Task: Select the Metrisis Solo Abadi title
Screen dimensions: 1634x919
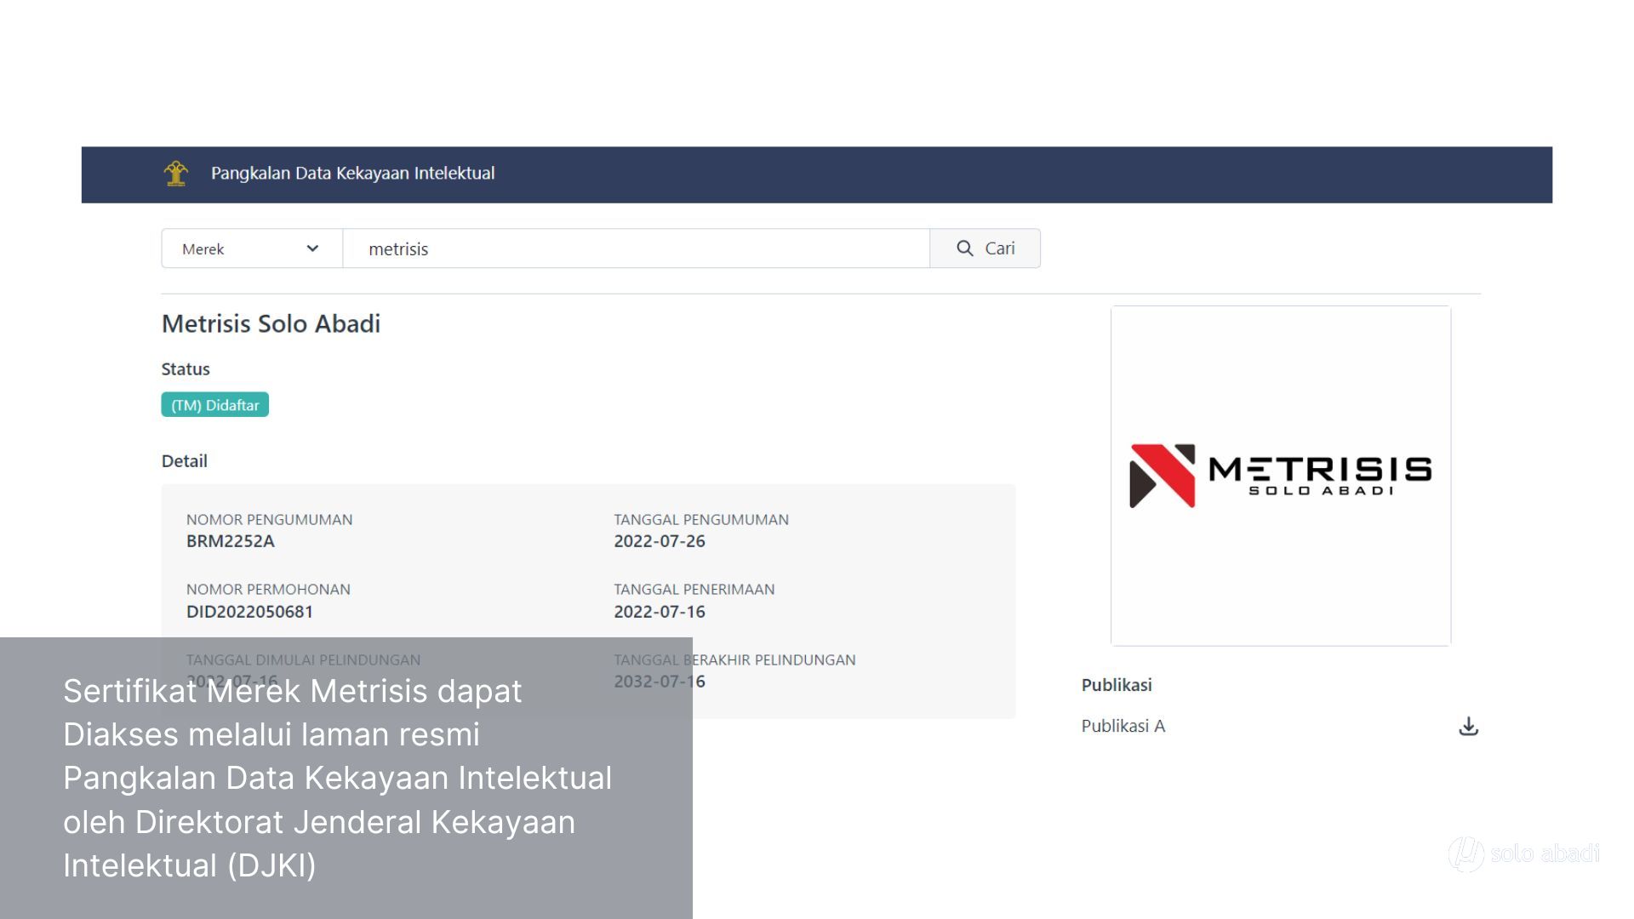Action: point(271,324)
